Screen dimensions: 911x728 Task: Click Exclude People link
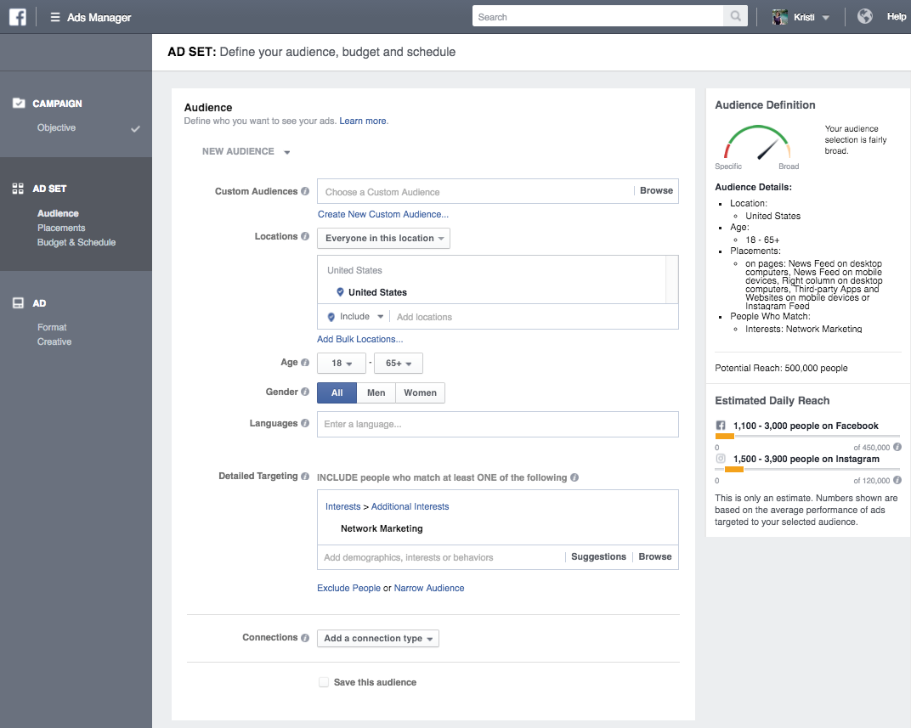point(348,588)
